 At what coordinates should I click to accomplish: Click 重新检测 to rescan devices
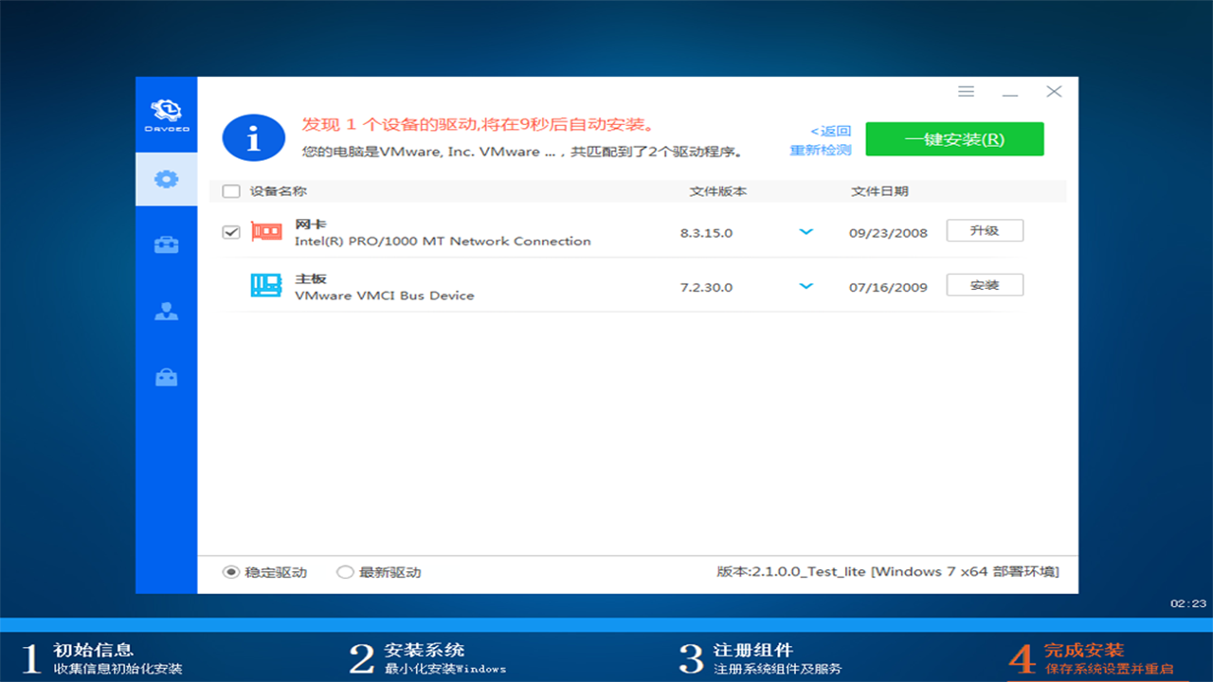(x=820, y=150)
